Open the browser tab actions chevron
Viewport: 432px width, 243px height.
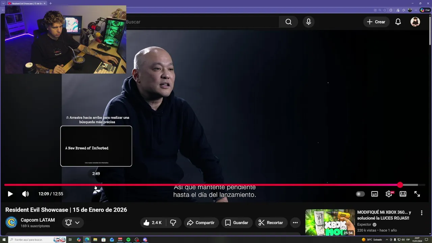point(3,3)
